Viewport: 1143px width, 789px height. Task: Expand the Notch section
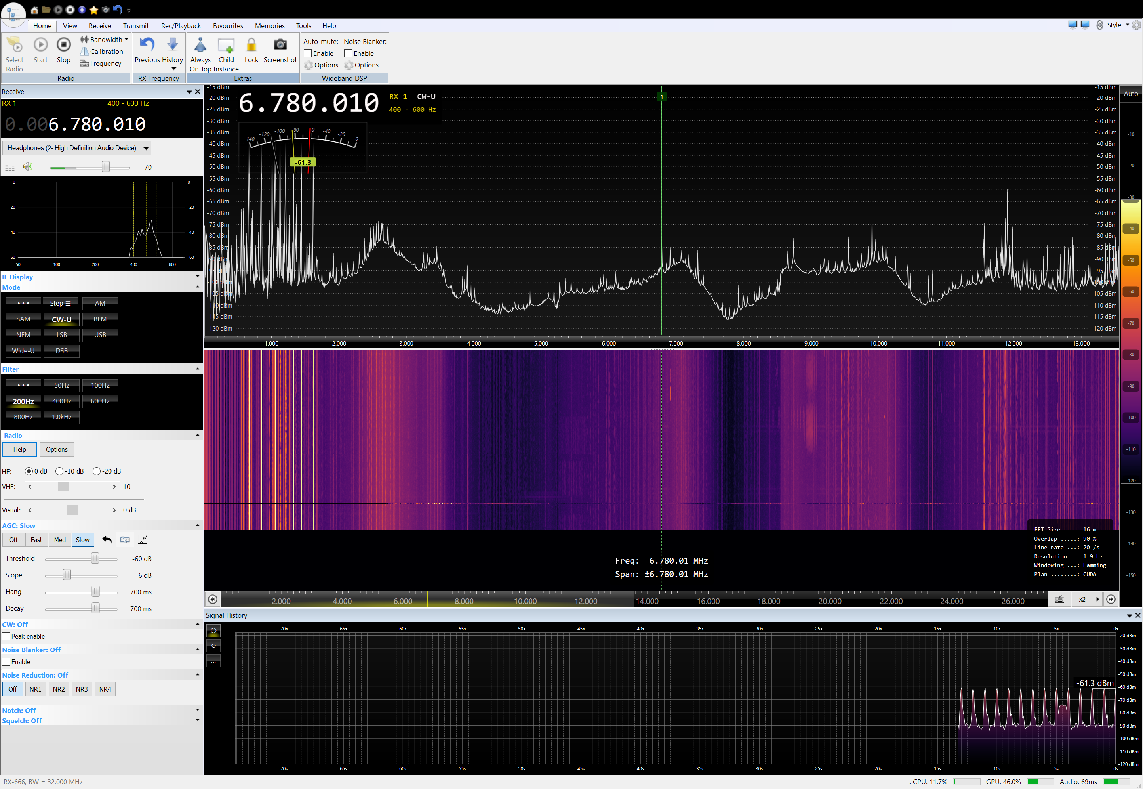[198, 710]
